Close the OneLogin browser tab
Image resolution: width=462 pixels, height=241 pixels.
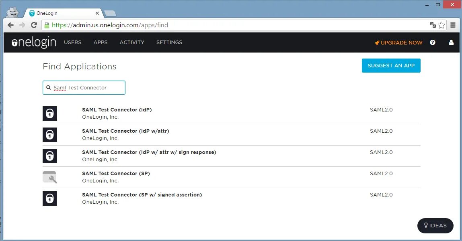point(97,13)
